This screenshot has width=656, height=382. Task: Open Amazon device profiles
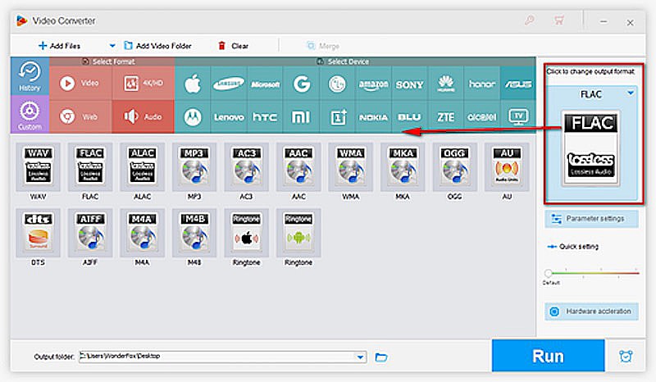pyautogui.click(x=373, y=84)
